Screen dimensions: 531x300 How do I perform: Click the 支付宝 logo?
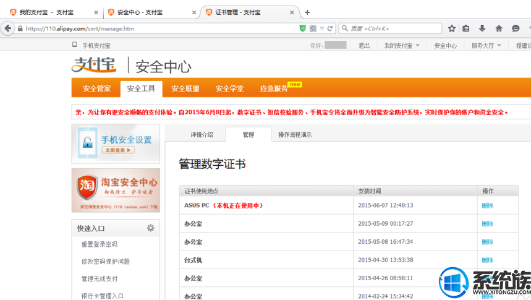tap(94, 64)
